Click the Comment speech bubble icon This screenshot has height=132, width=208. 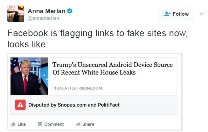(x=40, y=124)
